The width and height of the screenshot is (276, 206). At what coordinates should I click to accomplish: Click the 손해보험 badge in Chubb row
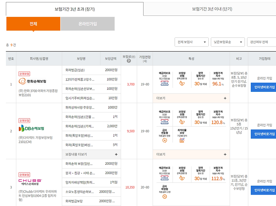pyautogui.click(x=24, y=175)
